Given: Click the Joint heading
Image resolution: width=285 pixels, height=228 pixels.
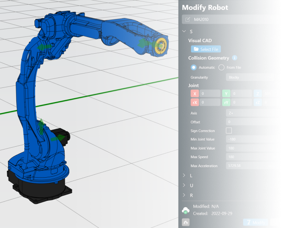Looking at the screenshot, I should click(x=193, y=85).
